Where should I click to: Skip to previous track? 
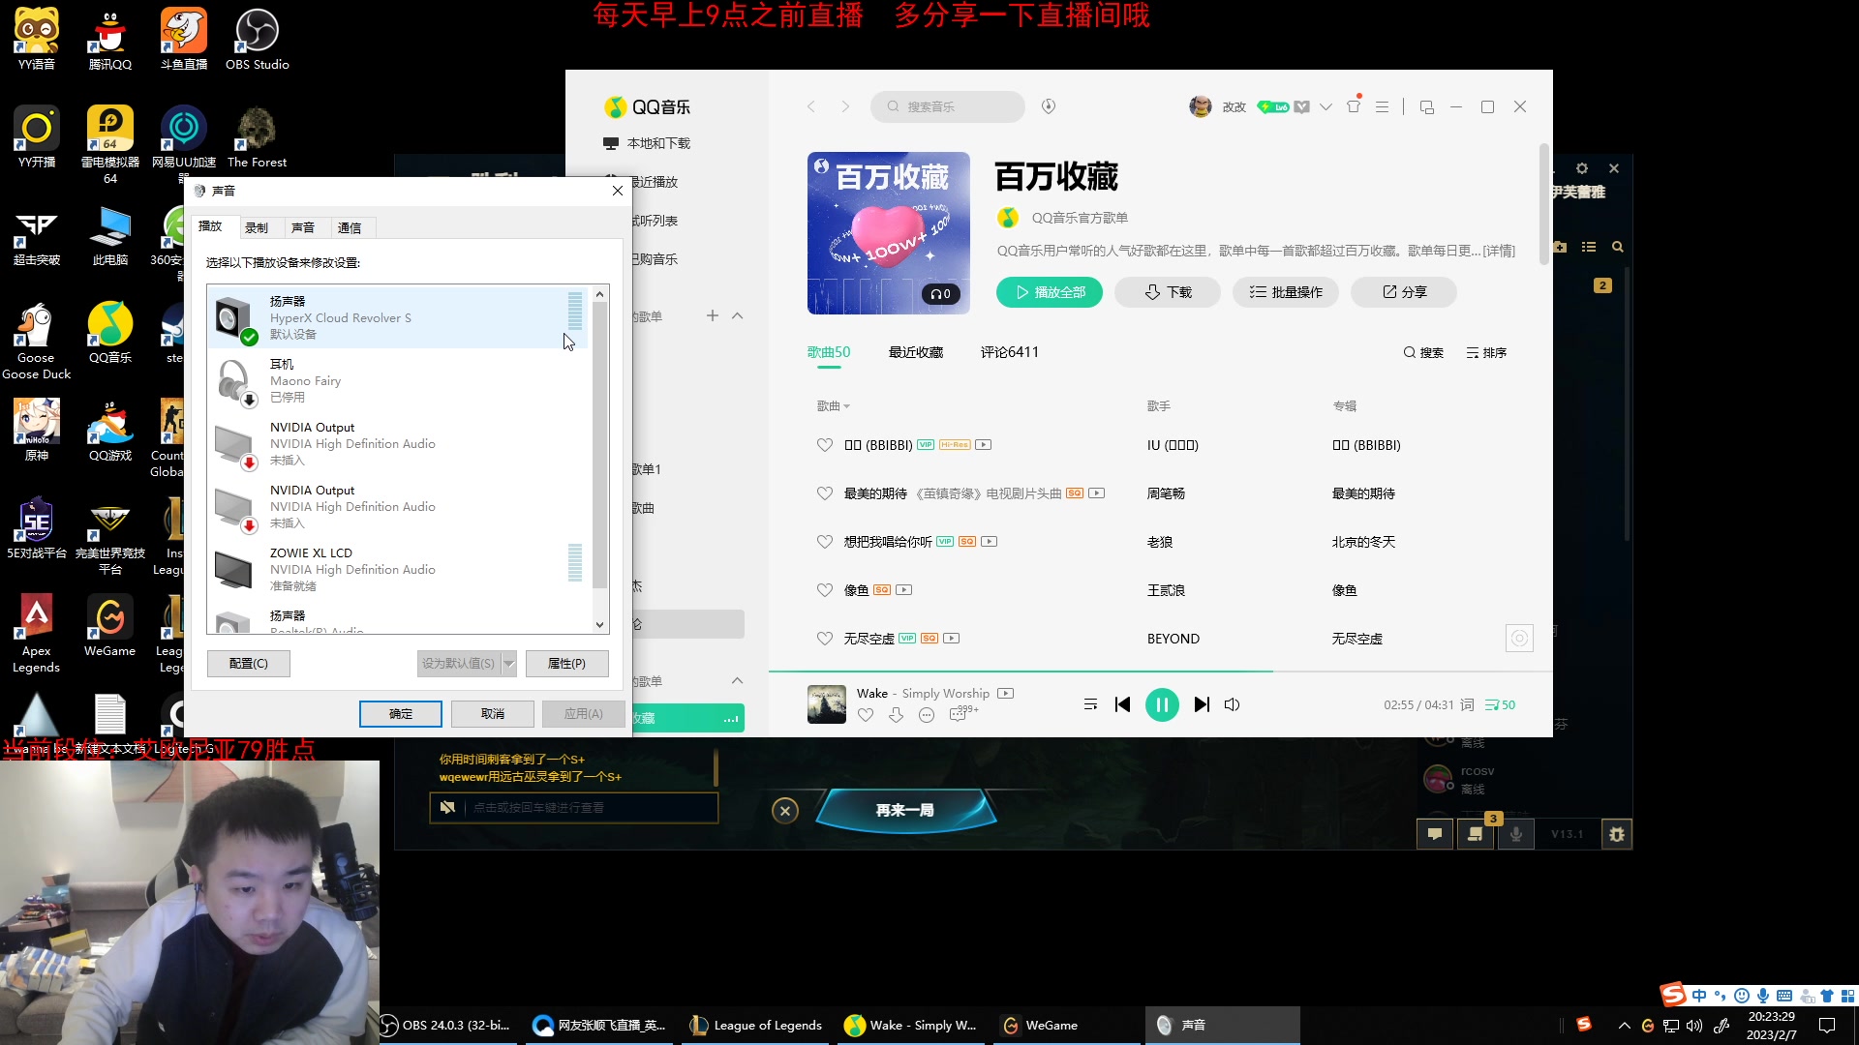(x=1123, y=704)
